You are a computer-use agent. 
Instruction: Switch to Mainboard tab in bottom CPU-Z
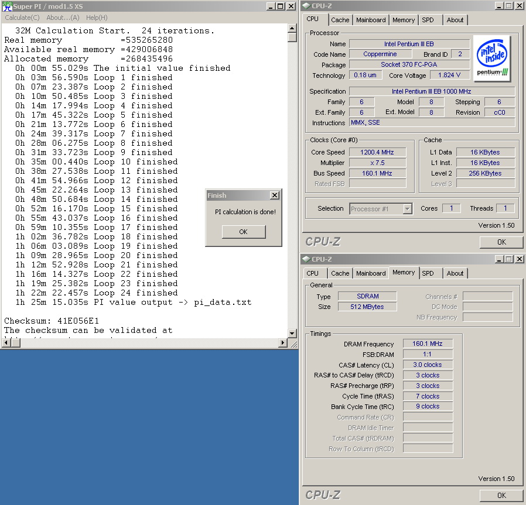[371, 273]
